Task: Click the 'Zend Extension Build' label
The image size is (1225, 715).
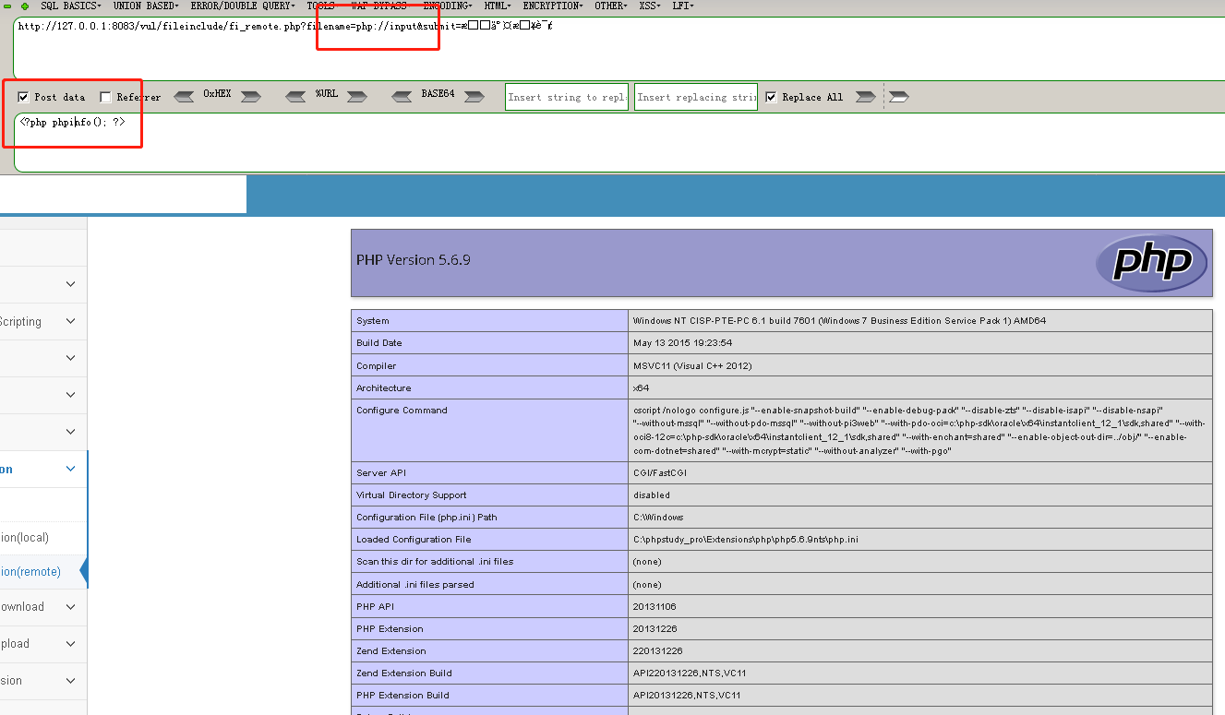Action: click(404, 673)
